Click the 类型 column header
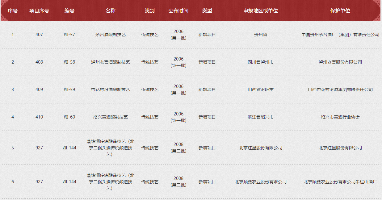This screenshot has height=200, width=382. (x=207, y=10)
